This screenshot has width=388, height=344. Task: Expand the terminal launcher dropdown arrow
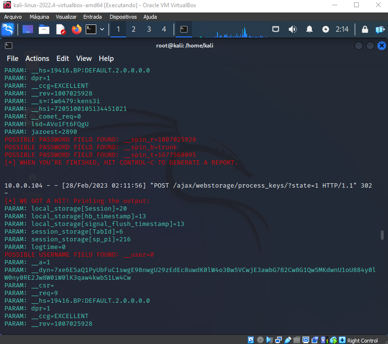pos(102,29)
